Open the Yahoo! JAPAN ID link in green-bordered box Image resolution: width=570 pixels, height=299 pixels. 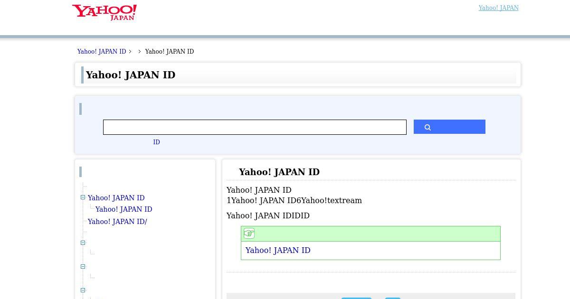coord(278,251)
